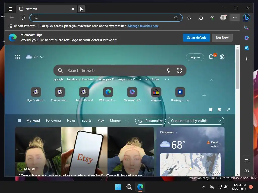
Task: Refresh the current page
Action: pyautogui.click(x=23, y=18)
